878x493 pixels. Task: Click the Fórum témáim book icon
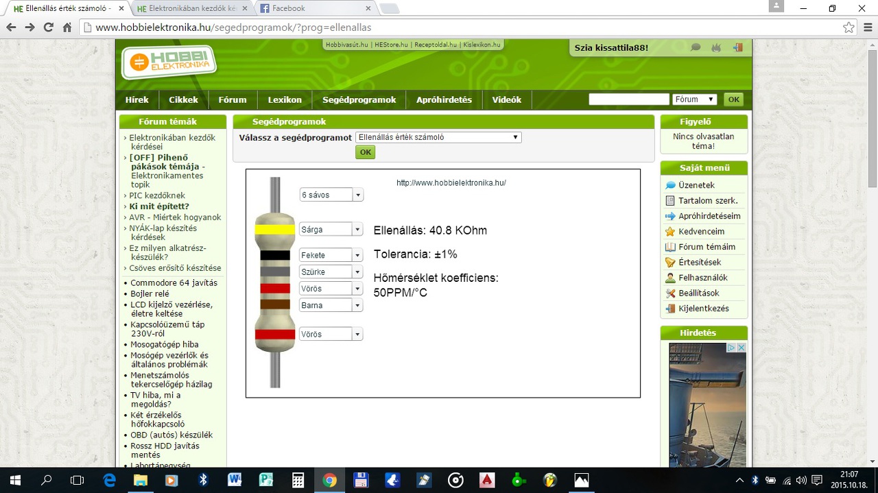(x=670, y=247)
